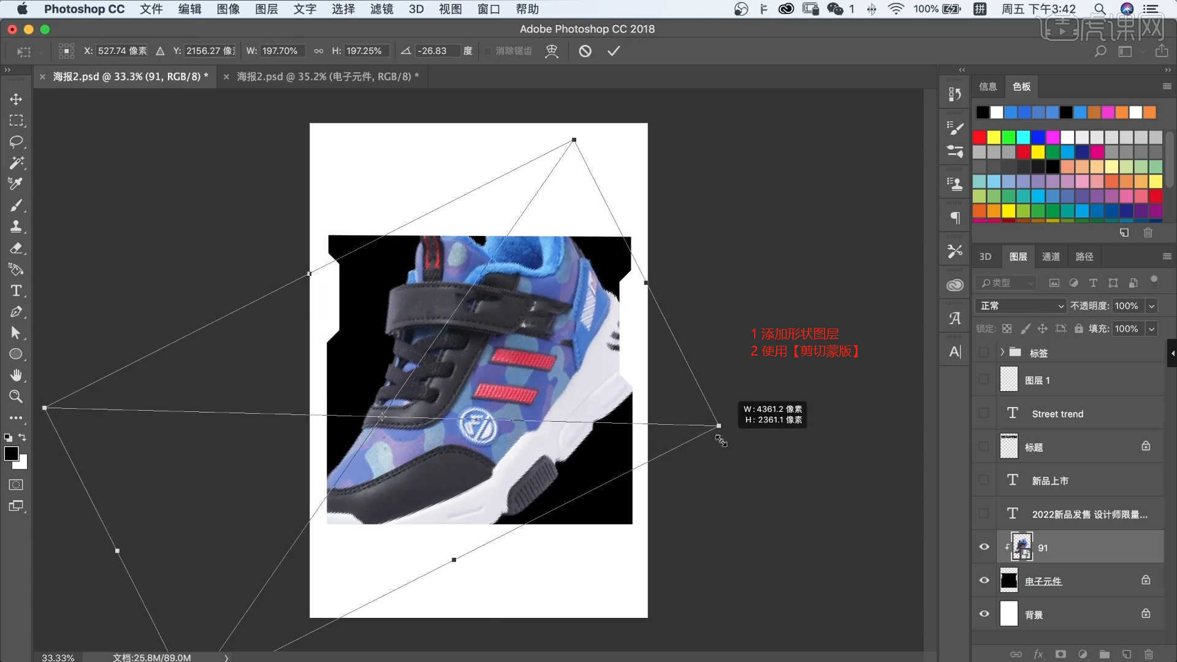Image resolution: width=1177 pixels, height=662 pixels.
Task: Hide the 背景 layer
Action: pos(984,614)
